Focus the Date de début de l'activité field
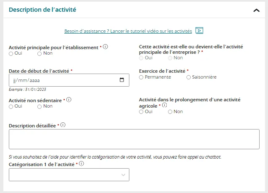Screen dimensions: 268x193 point(69,80)
